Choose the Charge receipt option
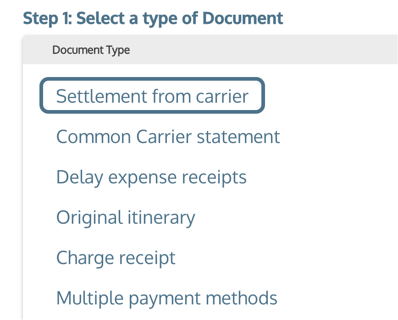The width and height of the screenshot is (398, 320). coord(116,258)
